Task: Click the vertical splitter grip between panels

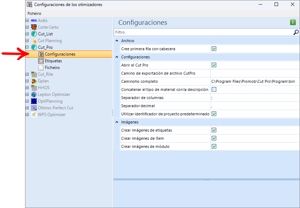Action: point(113,112)
